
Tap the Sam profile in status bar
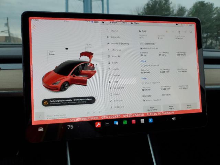pyautogui.click(x=135, y=23)
